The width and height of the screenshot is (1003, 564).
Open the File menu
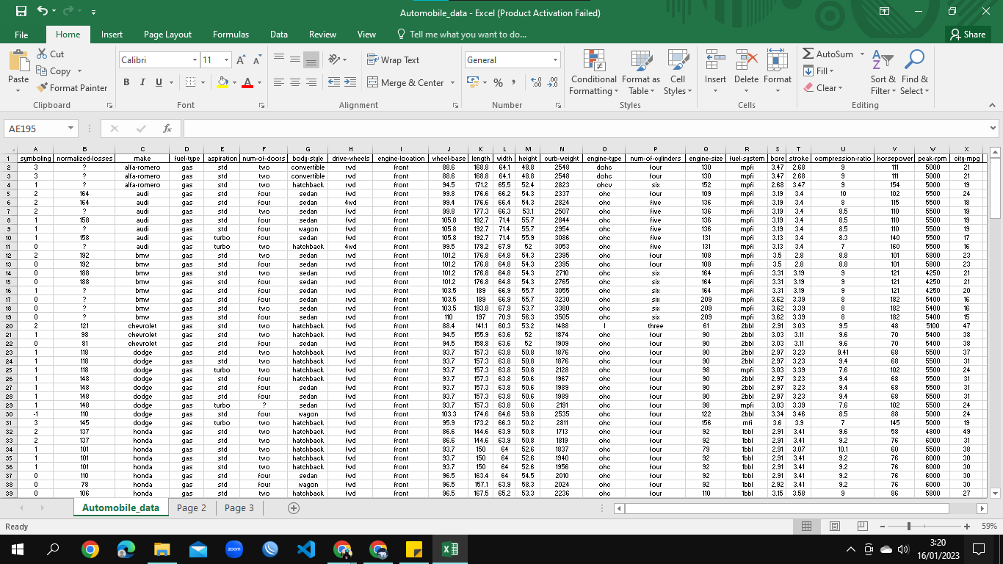[21, 35]
